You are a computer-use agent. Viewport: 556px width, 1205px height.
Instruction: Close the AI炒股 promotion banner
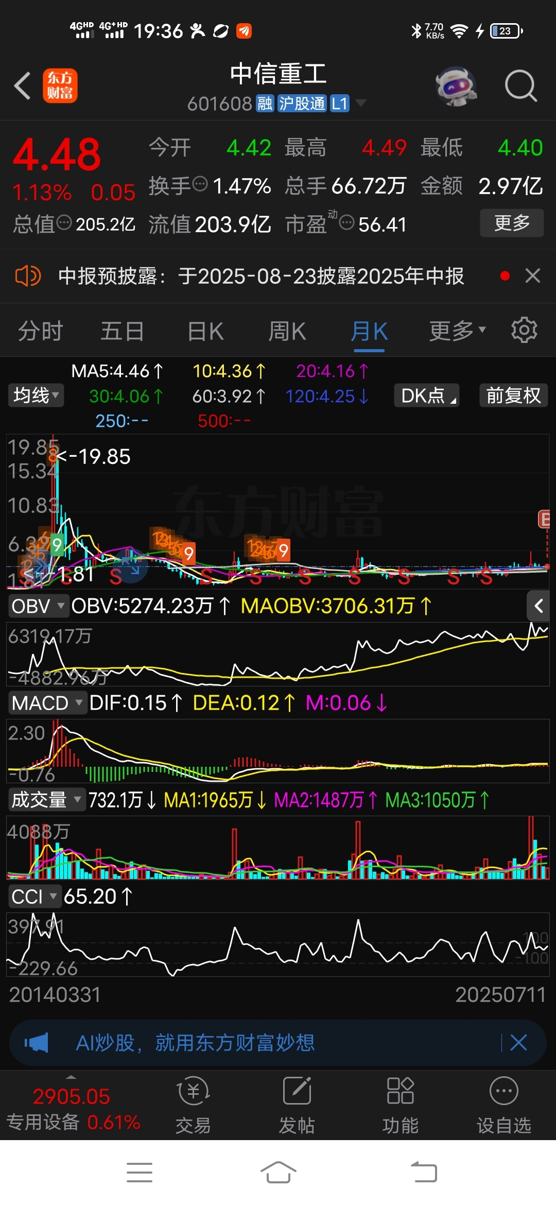(x=518, y=1042)
